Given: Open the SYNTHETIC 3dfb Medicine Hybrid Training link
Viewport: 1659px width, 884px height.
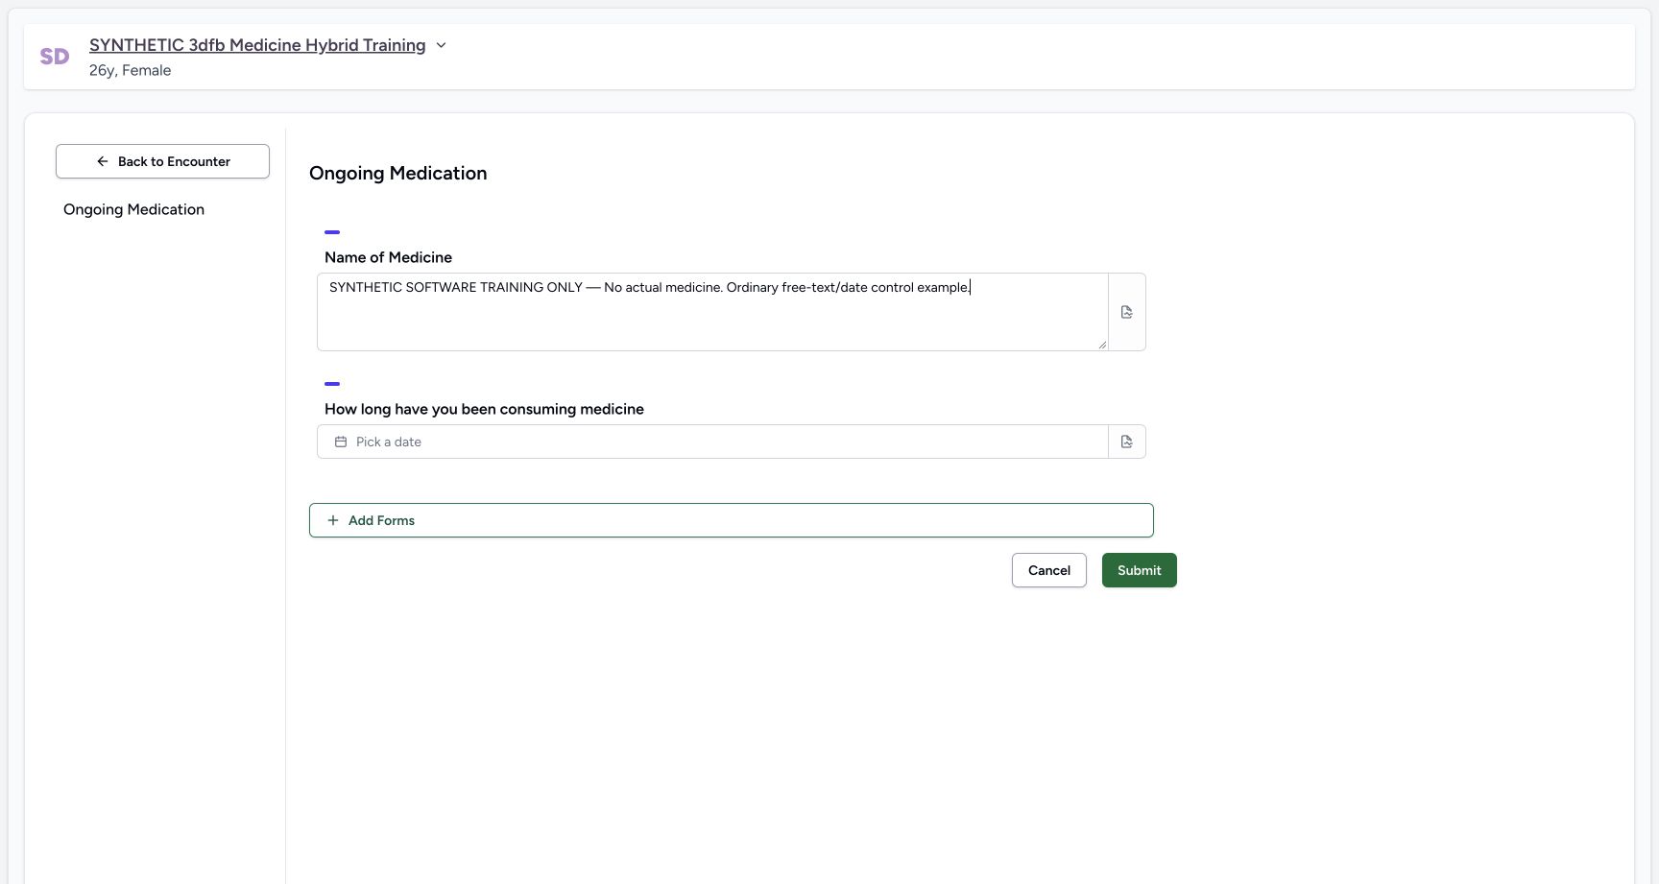Looking at the screenshot, I should pos(257,45).
